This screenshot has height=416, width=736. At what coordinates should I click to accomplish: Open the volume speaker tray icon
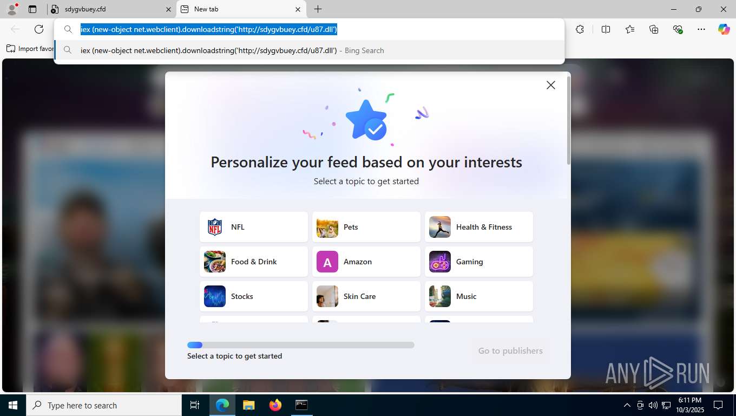pos(653,405)
